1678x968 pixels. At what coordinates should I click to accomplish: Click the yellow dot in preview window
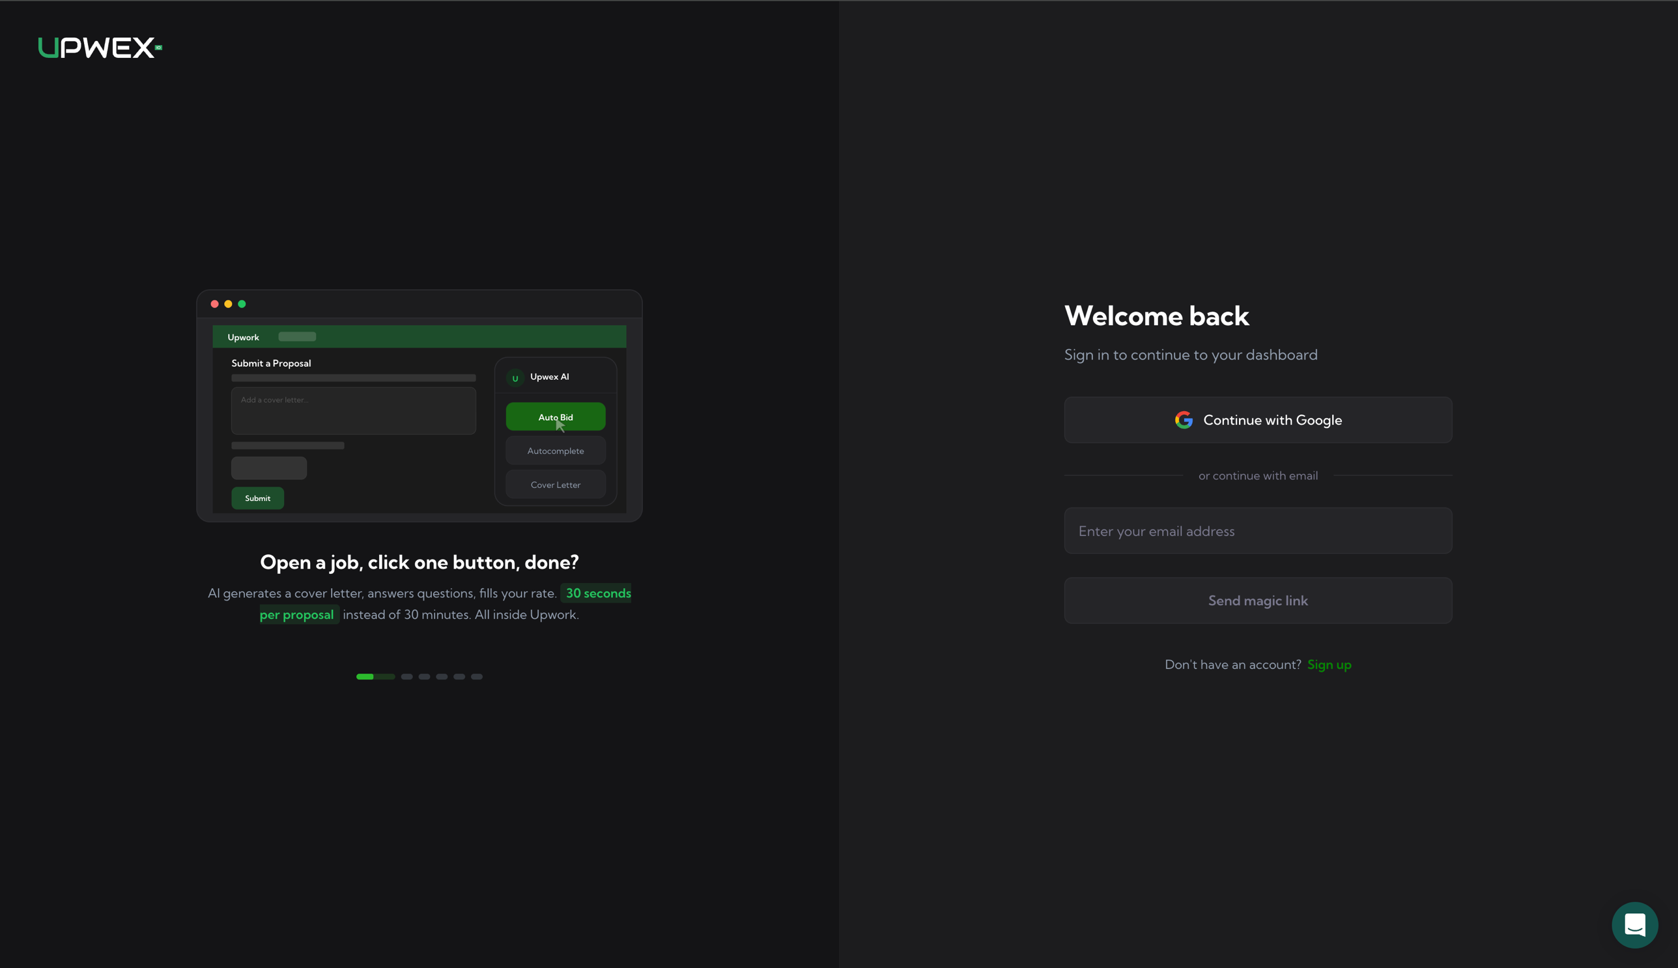coord(228,304)
